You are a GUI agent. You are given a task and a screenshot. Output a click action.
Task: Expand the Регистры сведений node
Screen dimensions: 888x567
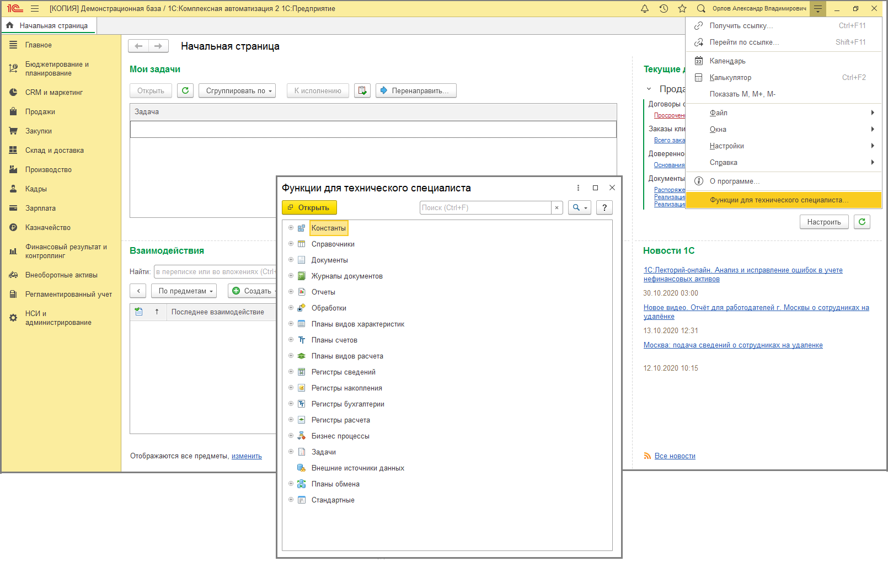point(291,372)
